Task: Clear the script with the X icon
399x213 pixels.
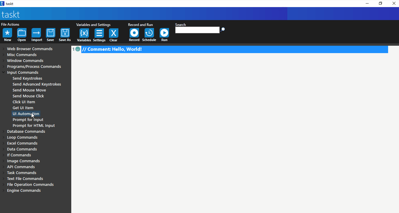Action: point(113,33)
